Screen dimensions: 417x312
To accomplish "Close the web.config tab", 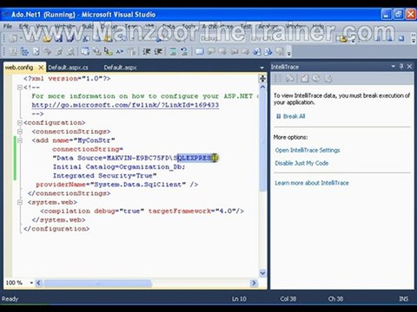I will coord(41,68).
